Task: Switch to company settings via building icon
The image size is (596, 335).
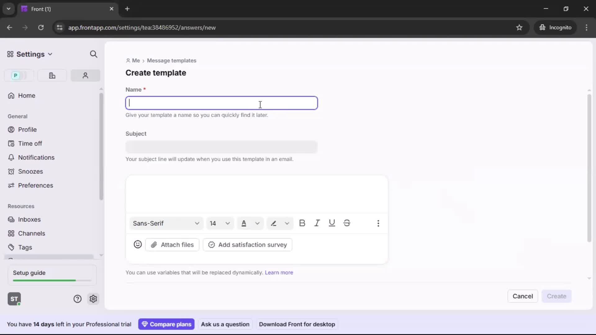Action: 52,75
